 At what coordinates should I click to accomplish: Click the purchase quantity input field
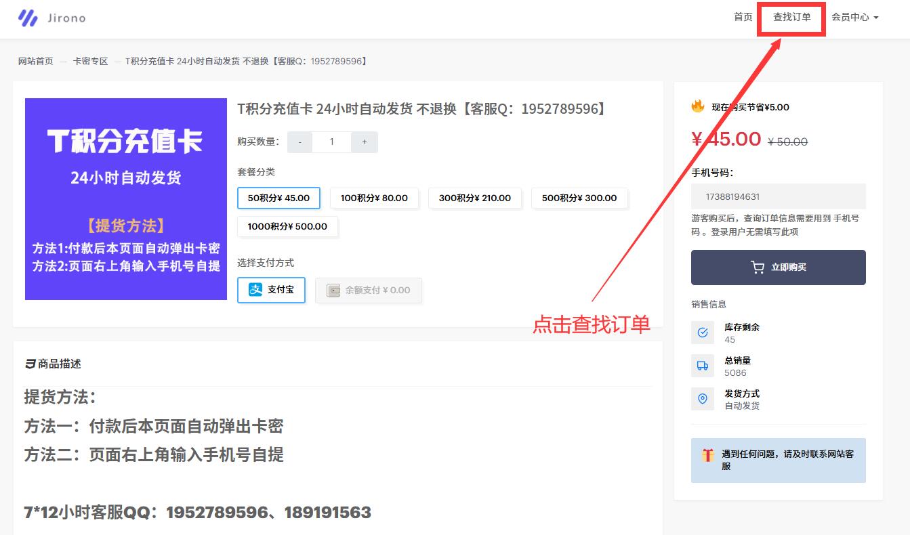(x=332, y=142)
